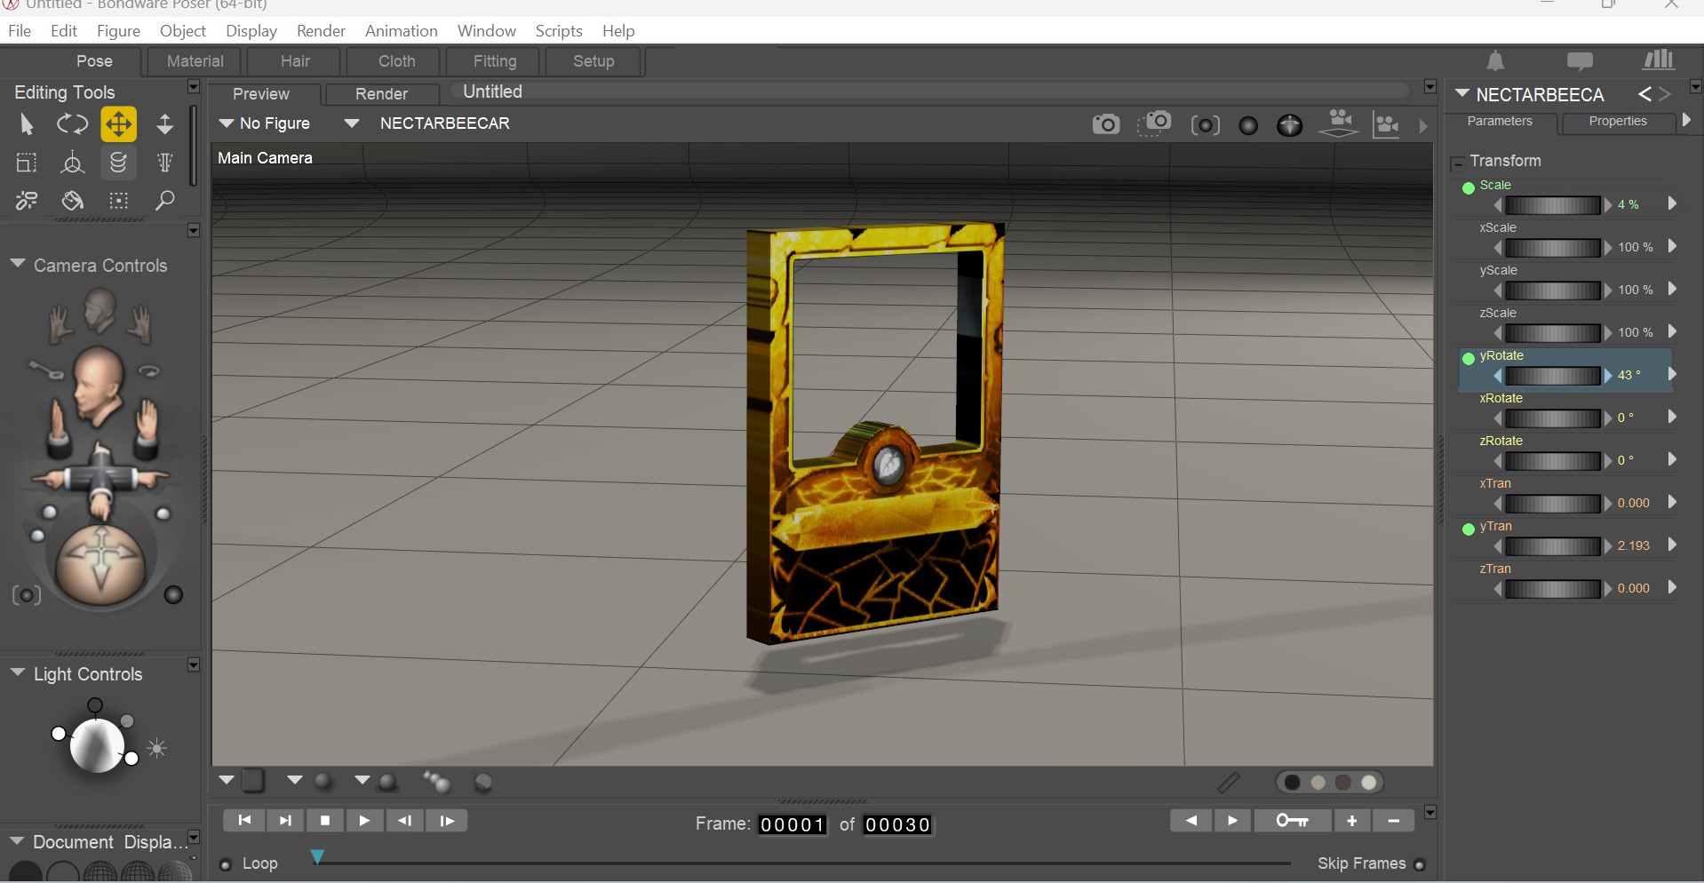Collapse the Document Display panel
The width and height of the screenshot is (1704, 883).
click(x=17, y=840)
